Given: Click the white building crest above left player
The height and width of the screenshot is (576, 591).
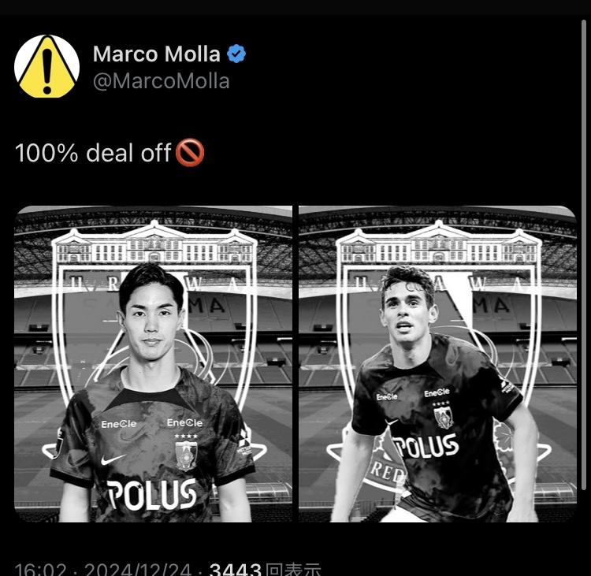Looking at the screenshot, I should tap(154, 243).
